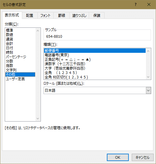The width and height of the screenshot is (156, 164).
Task: Click type list scroll down arrow
Action: 148,77
